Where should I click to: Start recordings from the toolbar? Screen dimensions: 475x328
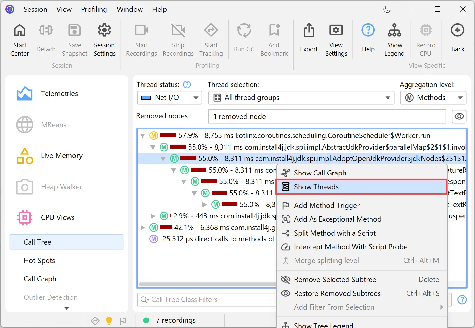(141, 39)
